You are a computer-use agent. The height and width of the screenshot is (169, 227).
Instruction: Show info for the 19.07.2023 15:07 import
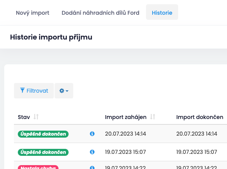(92, 152)
